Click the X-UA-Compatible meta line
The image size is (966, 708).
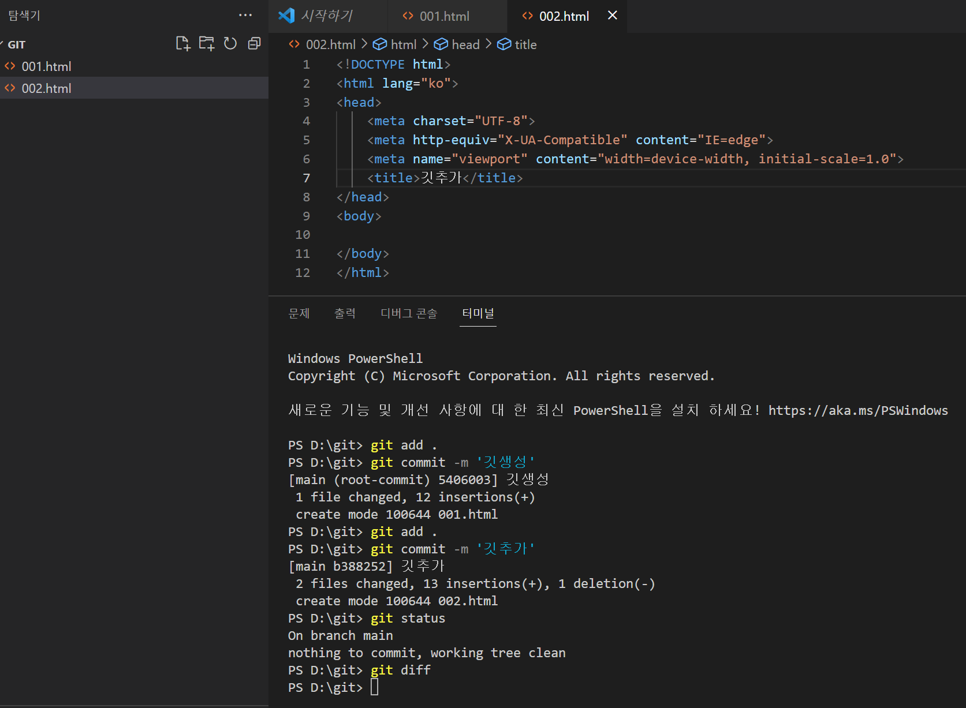(x=570, y=140)
